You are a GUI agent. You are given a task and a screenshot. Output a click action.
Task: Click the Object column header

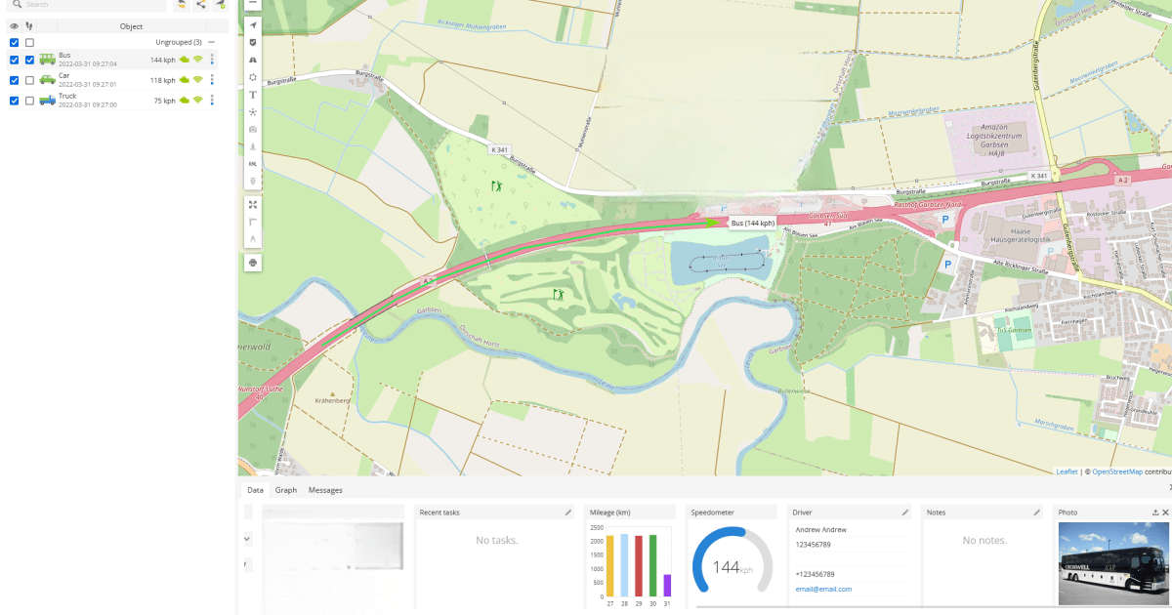coord(131,26)
